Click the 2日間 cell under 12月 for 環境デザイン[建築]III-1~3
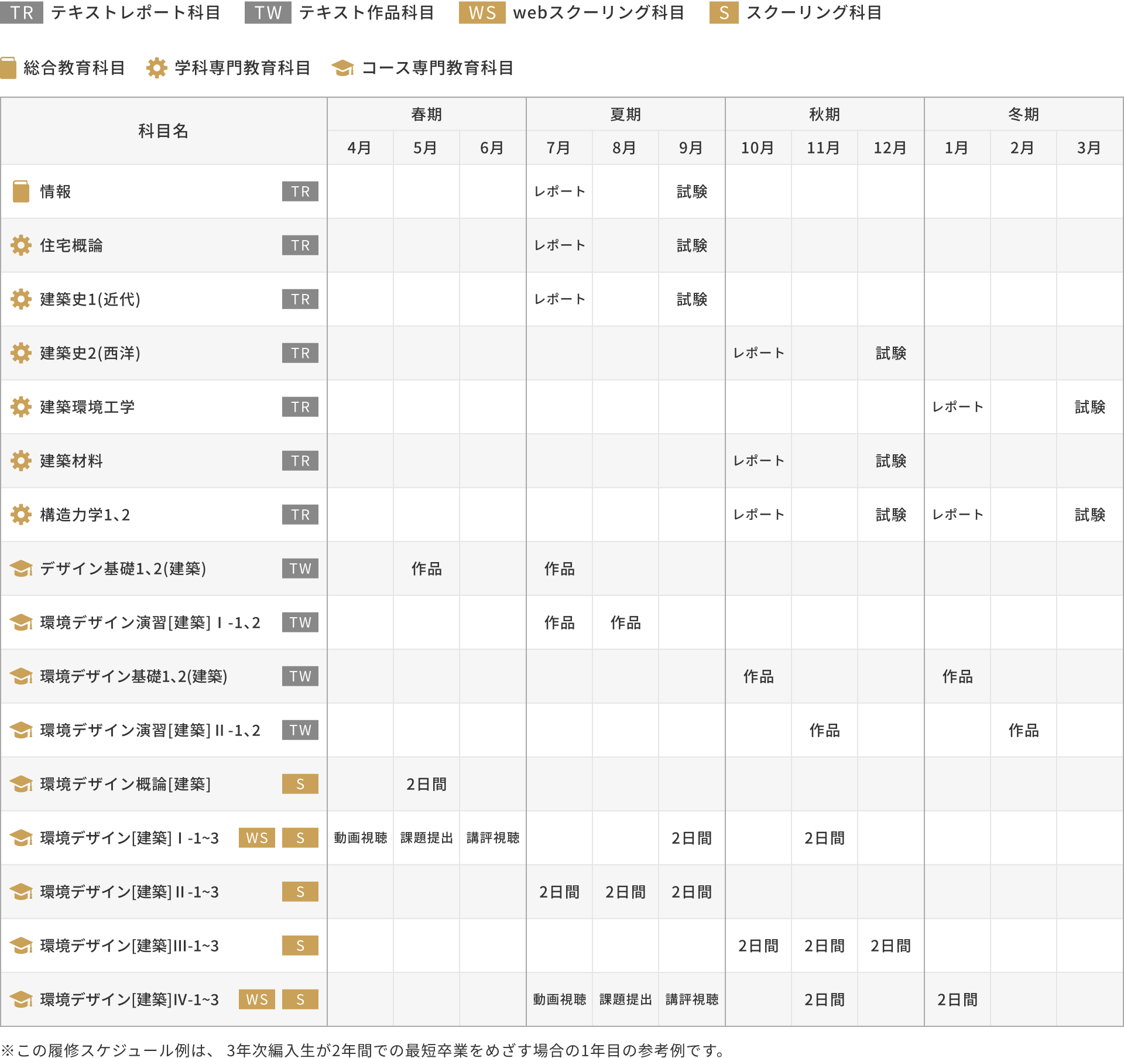 pos(890,946)
